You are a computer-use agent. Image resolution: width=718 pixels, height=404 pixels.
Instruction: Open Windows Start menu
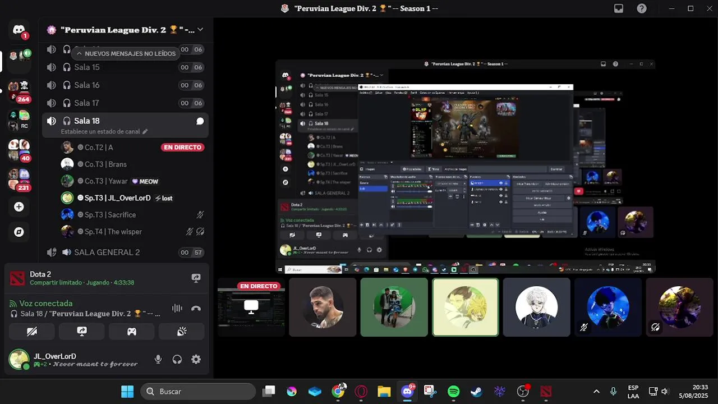click(x=127, y=392)
